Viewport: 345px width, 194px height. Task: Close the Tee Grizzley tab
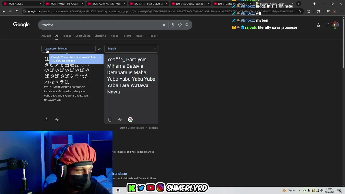[x=208, y=4]
